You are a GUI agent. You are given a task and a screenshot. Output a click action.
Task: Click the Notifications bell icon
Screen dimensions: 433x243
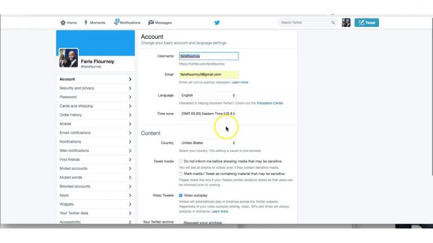coord(117,22)
